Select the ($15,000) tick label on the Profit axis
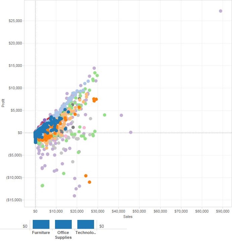The width and height of the screenshot is (232, 244). click(x=14, y=200)
